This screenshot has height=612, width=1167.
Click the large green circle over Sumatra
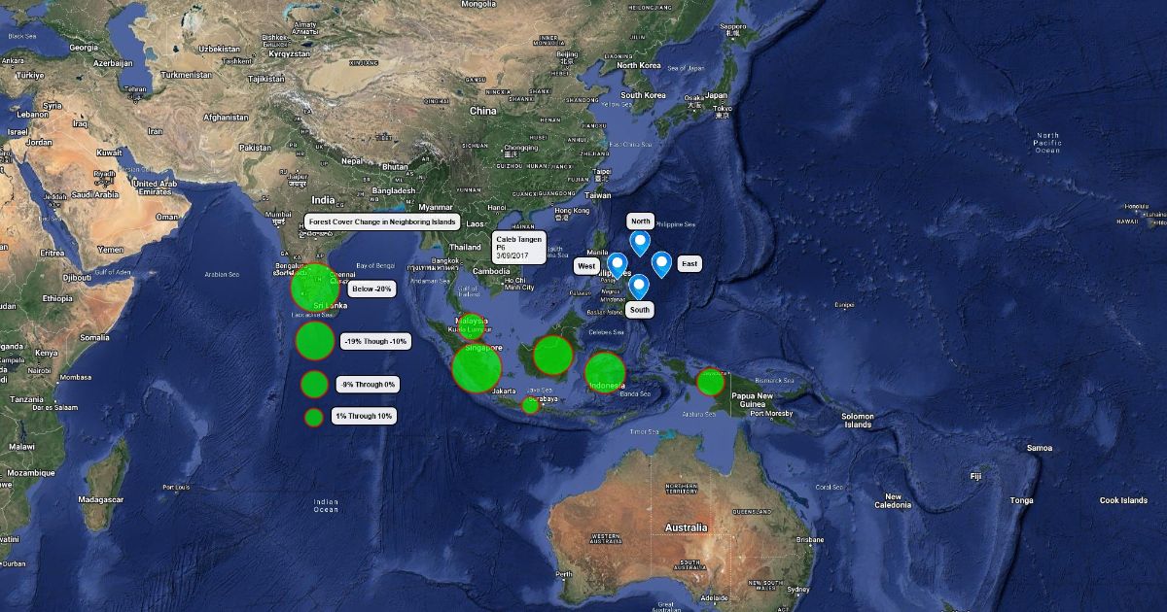coord(477,368)
